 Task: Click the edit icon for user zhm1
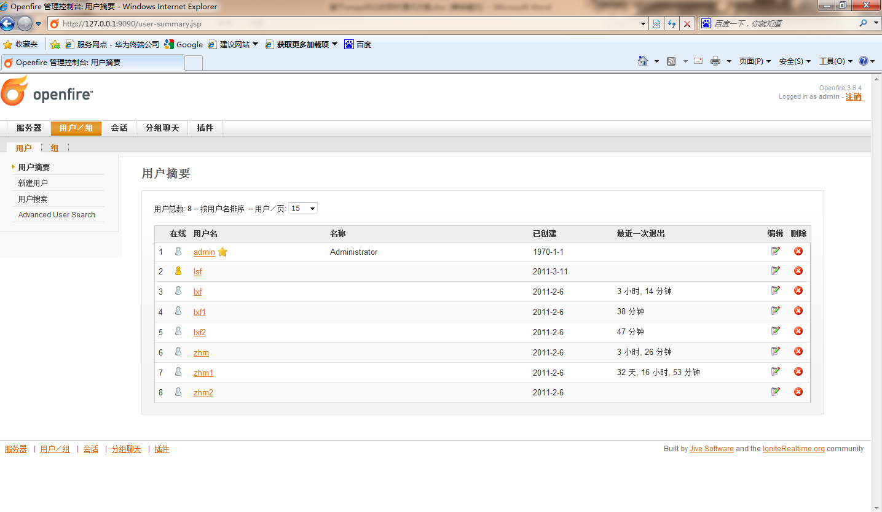click(776, 371)
